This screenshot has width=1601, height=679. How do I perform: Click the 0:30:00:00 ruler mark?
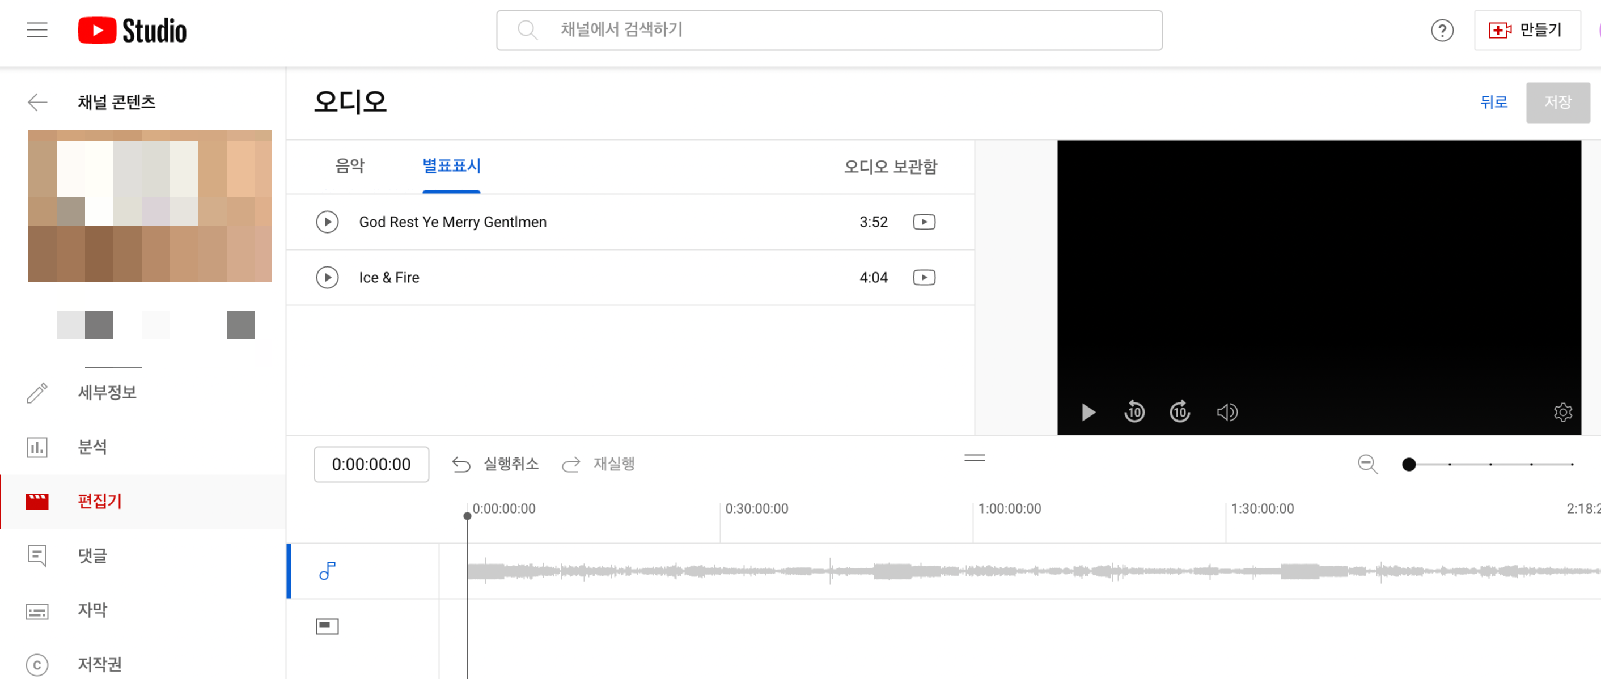tap(756, 509)
